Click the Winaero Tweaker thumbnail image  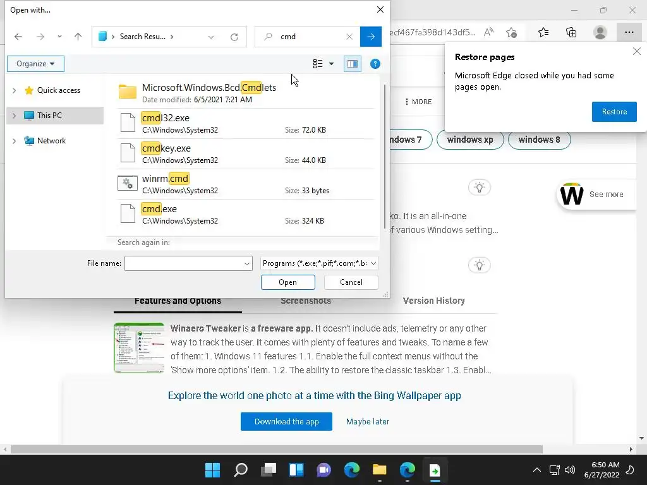139,348
